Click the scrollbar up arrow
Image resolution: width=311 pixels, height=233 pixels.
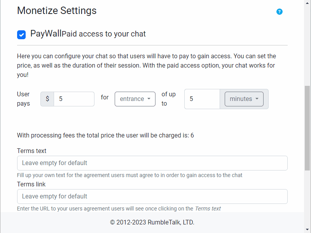[308, 3]
